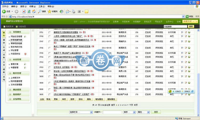Click the IE Refresh toolbar icon
This screenshot has height=120, width=200.
(x=29, y=11)
